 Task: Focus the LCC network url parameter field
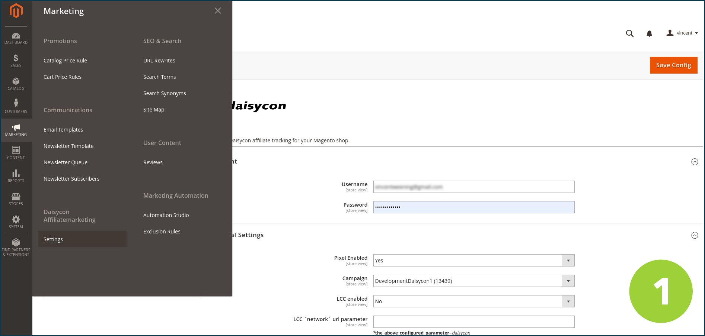pos(474,322)
